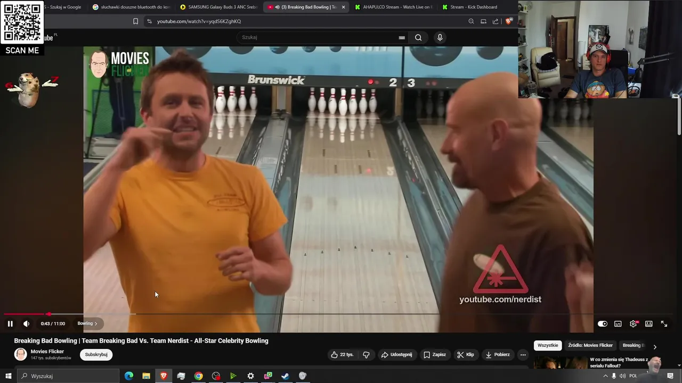This screenshot has height=383, width=682.
Task: Expand the Bowling chapter chevron
Action: pos(95,323)
